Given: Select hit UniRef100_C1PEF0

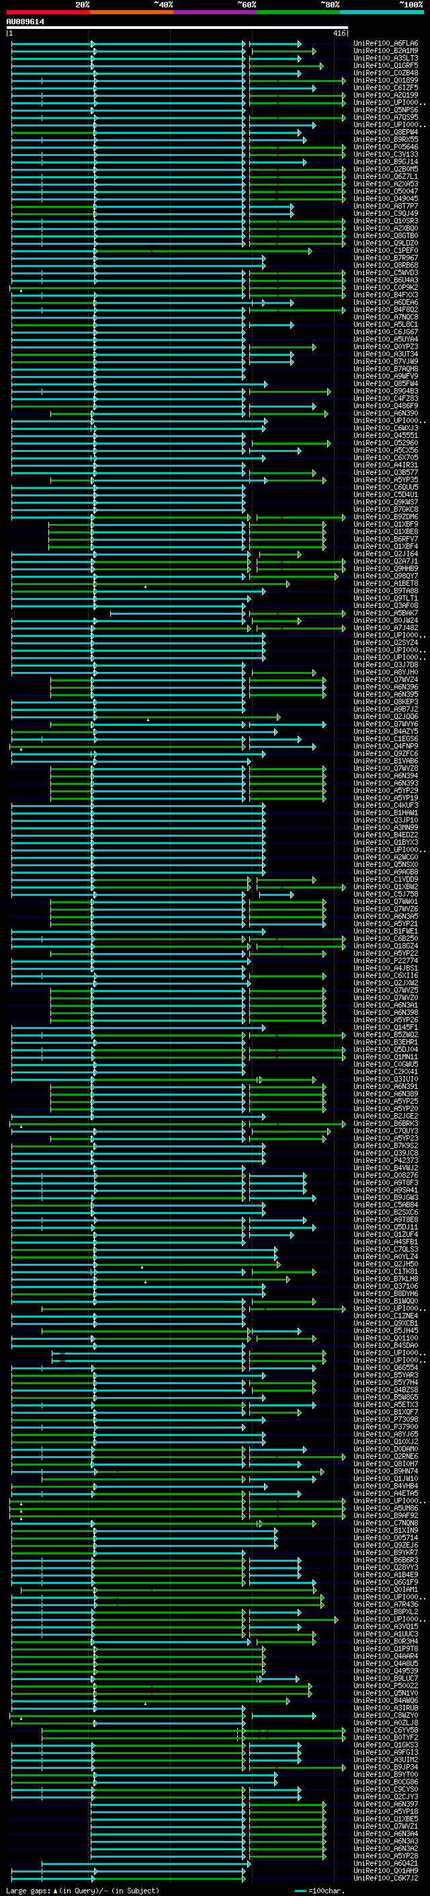Looking at the screenshot, I should click(x=386, y=250).
